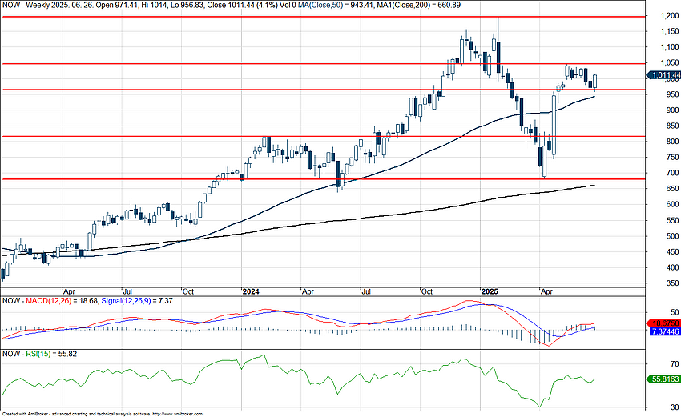681x417 pixels.
Task: Click the 700 price axis label
Action: tap(672, 173)
